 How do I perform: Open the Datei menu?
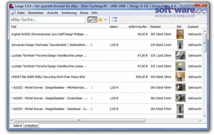tap(21, 13)
